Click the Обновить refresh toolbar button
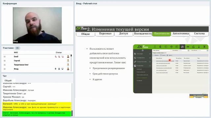The image size is (211, 118). [156, 55]
